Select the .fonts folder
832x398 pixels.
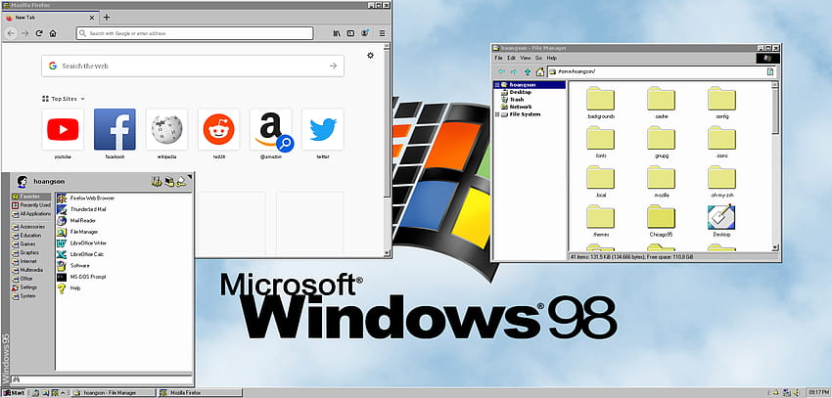(600, 143)
